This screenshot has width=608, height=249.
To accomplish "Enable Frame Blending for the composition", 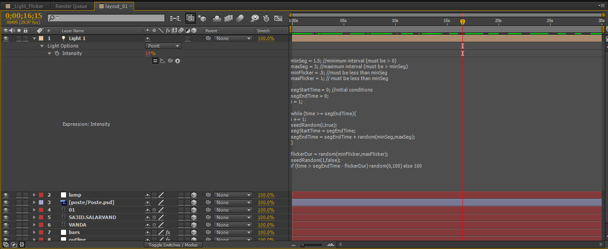I will 228,18.
